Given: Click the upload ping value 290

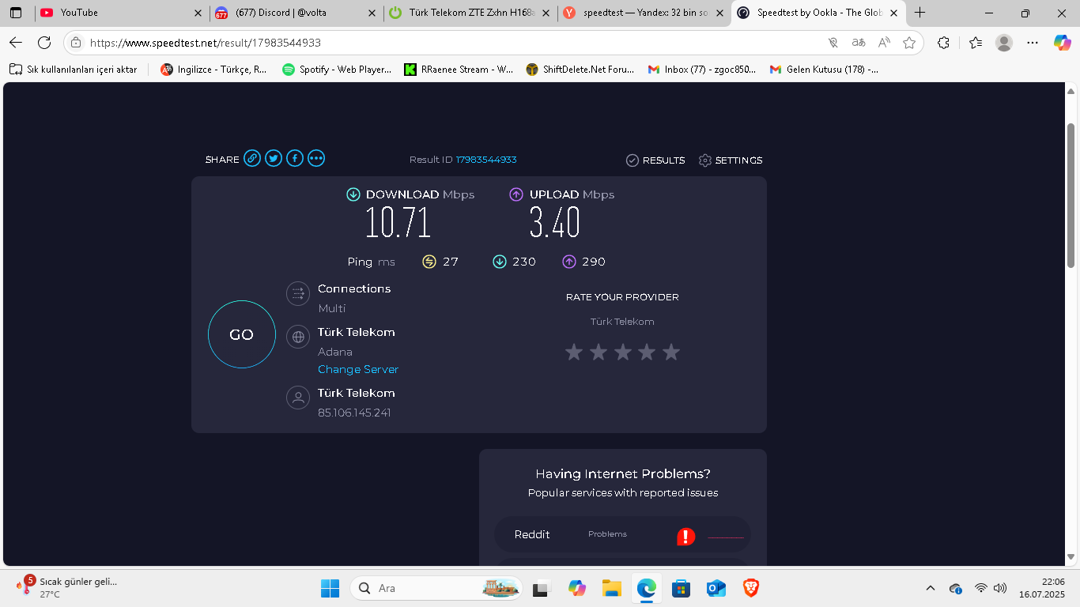Looking at the screenshot, I should pos(594,262).
